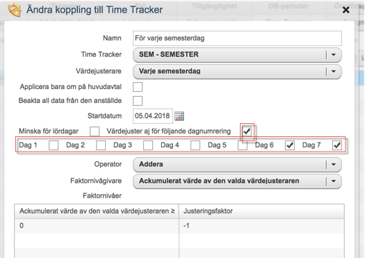
Task: Click into the Namn text field
Action: click(x=237, y=38)
